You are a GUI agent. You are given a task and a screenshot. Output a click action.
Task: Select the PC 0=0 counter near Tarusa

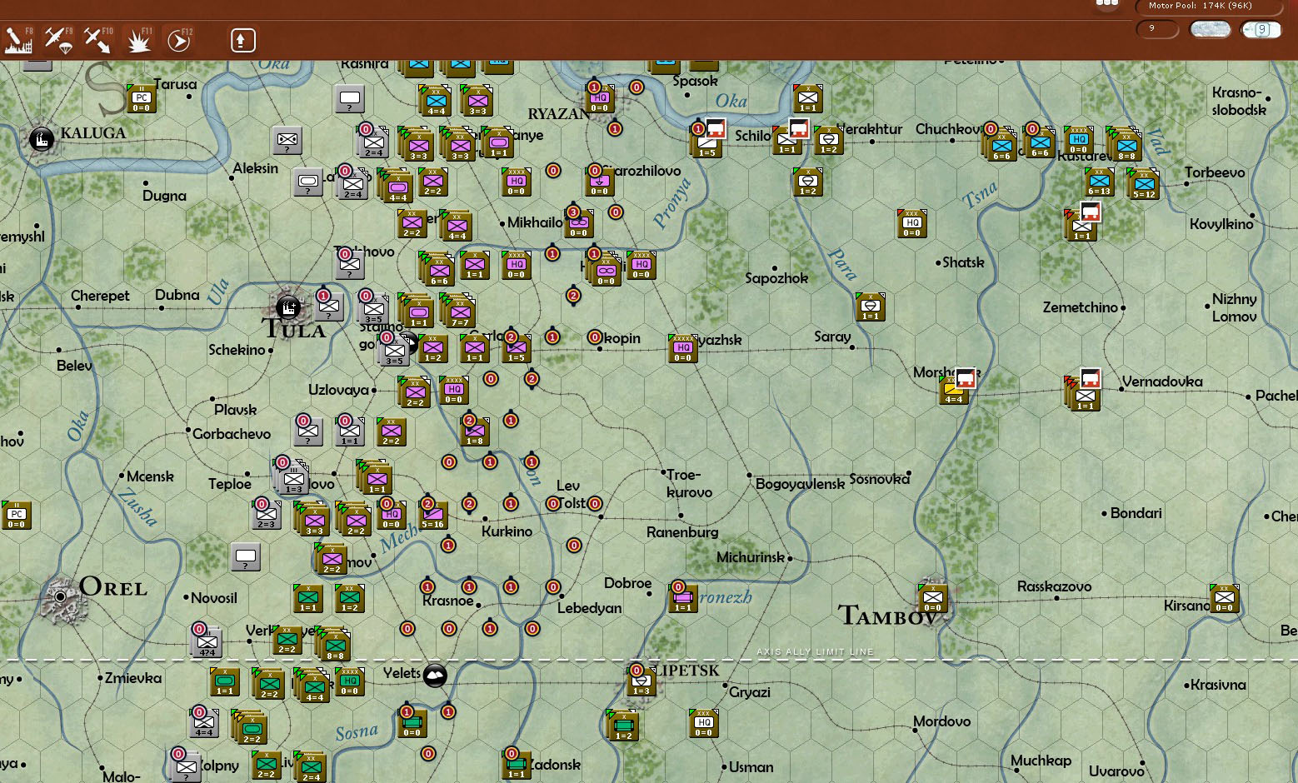click(141, 98)
